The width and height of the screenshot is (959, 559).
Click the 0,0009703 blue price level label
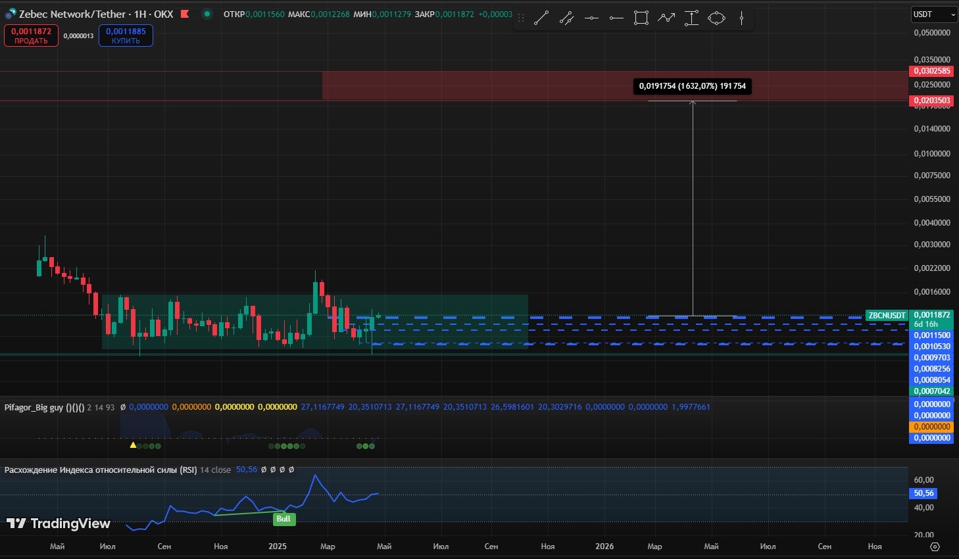932,358
